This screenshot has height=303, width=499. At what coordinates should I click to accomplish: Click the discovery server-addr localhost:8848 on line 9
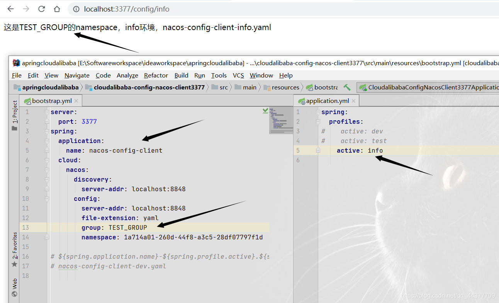(x=159, y=189)
